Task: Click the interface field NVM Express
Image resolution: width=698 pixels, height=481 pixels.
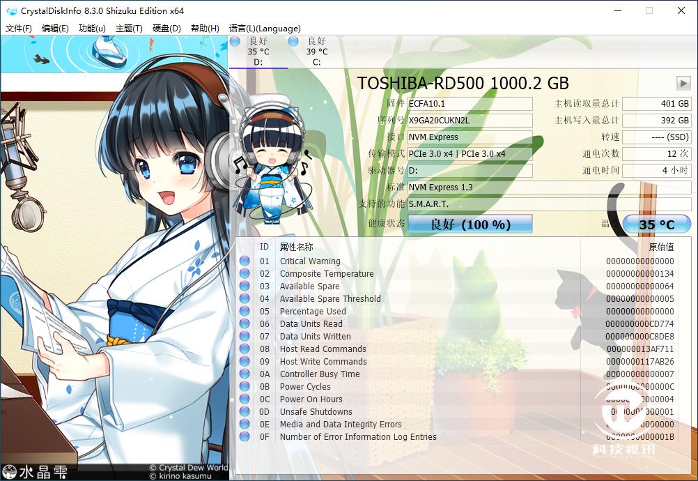Action: tap(470, 137)
